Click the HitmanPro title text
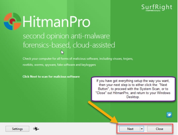 (x=57, y=21)
